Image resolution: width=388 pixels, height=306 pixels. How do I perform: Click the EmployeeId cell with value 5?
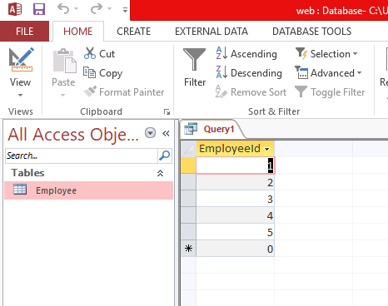(236, 232)
